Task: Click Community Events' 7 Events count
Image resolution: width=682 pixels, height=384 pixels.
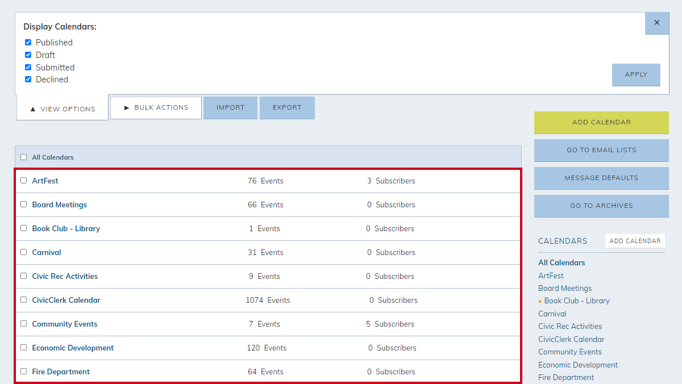Action: pos(264,324)
